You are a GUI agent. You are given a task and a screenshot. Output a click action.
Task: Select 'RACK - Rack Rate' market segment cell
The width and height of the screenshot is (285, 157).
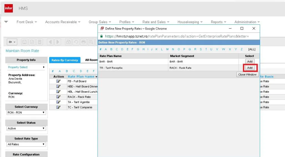click(180, 68)
